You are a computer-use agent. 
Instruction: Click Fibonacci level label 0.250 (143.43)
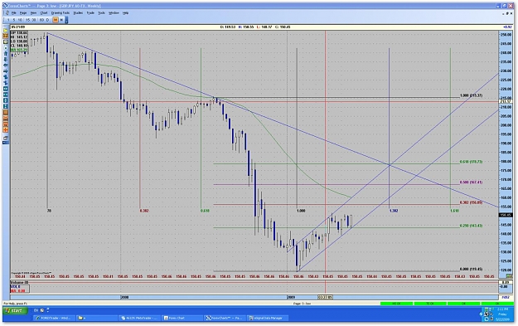(471, 226)
